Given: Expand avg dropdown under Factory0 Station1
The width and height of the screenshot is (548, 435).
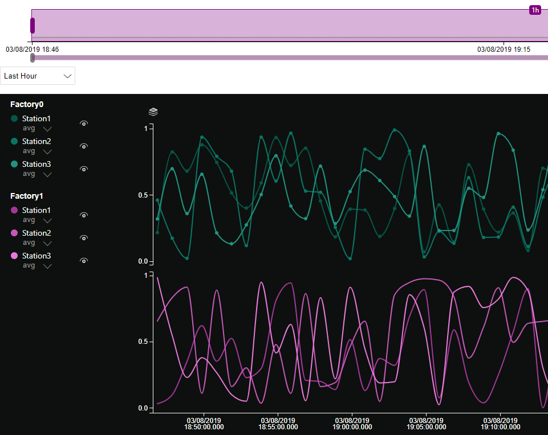Looking at the screenshot, I should pos(47,129).
